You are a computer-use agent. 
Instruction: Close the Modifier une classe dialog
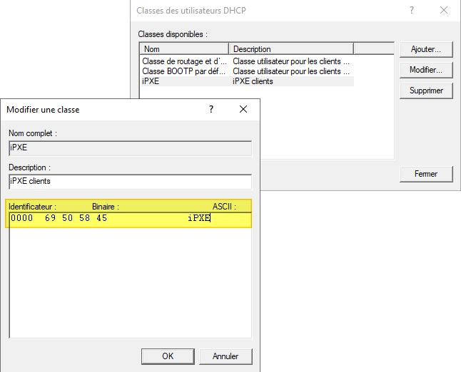click(243, 109)
